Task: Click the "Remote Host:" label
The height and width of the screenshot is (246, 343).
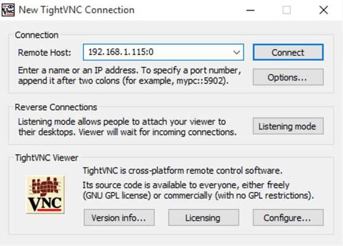Action: tap(44, 53)
